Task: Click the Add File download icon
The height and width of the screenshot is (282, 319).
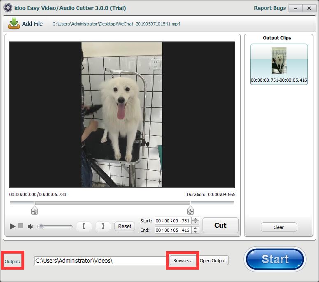Action: 14,23
